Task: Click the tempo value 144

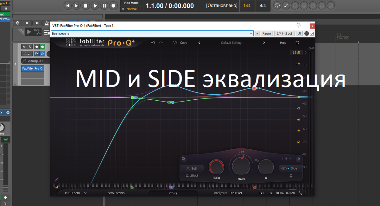Action: point(247,6)
